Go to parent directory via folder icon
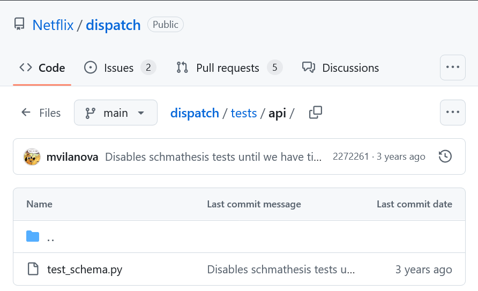 point(33,236)
